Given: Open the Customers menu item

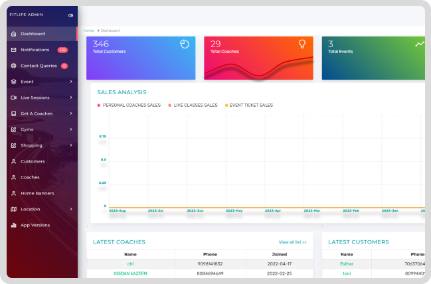Looking at the screenshot, I should [x=42, y=161].
